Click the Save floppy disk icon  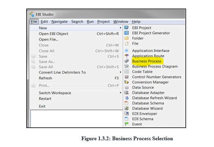click(x=33, y=56)
